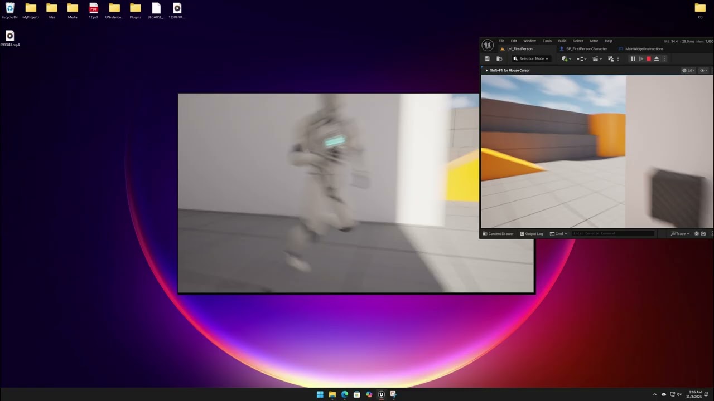This screenshot has height=401, width=714.
Task: Open Microsoft Store from the taskbar
Action: 356,394
